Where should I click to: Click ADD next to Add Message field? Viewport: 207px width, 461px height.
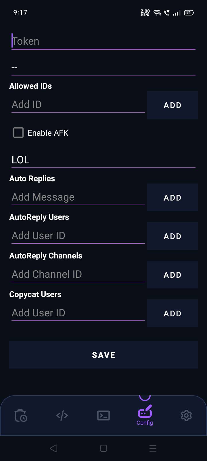[x=172, y=197]
